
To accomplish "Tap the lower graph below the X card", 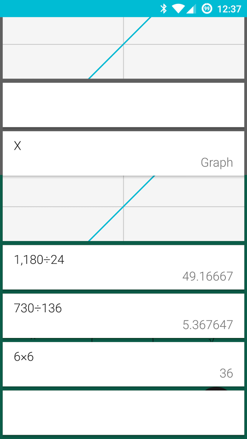I will click(x=123, y=208).
